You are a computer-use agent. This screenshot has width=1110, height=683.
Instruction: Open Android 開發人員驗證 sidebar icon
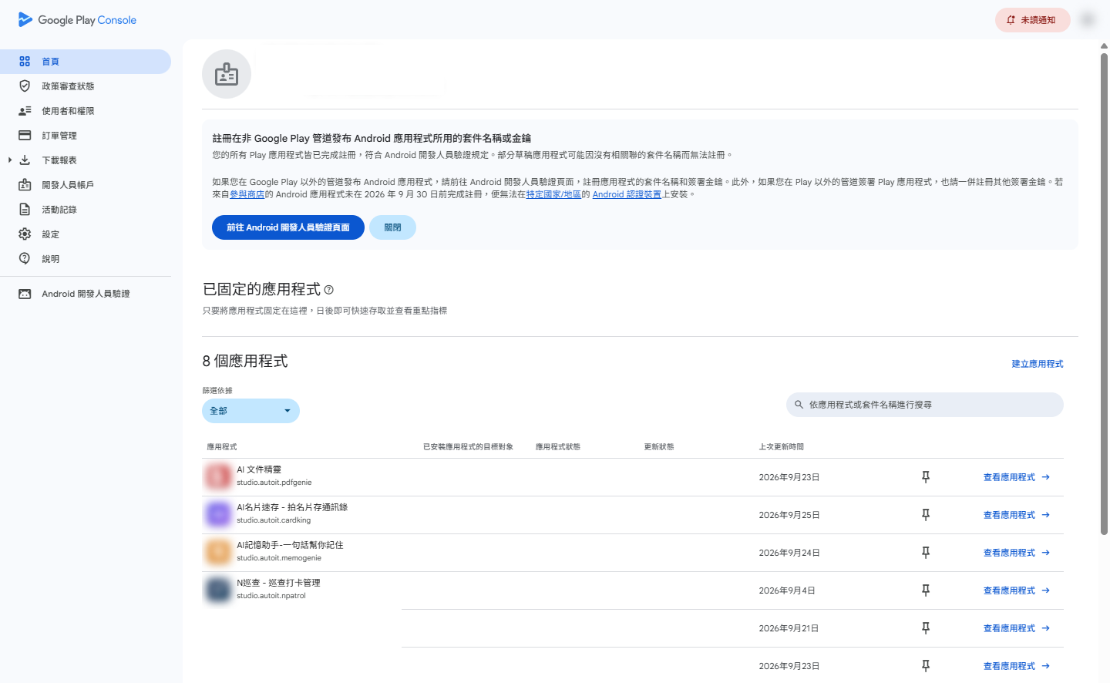click(x=25, y=294)
